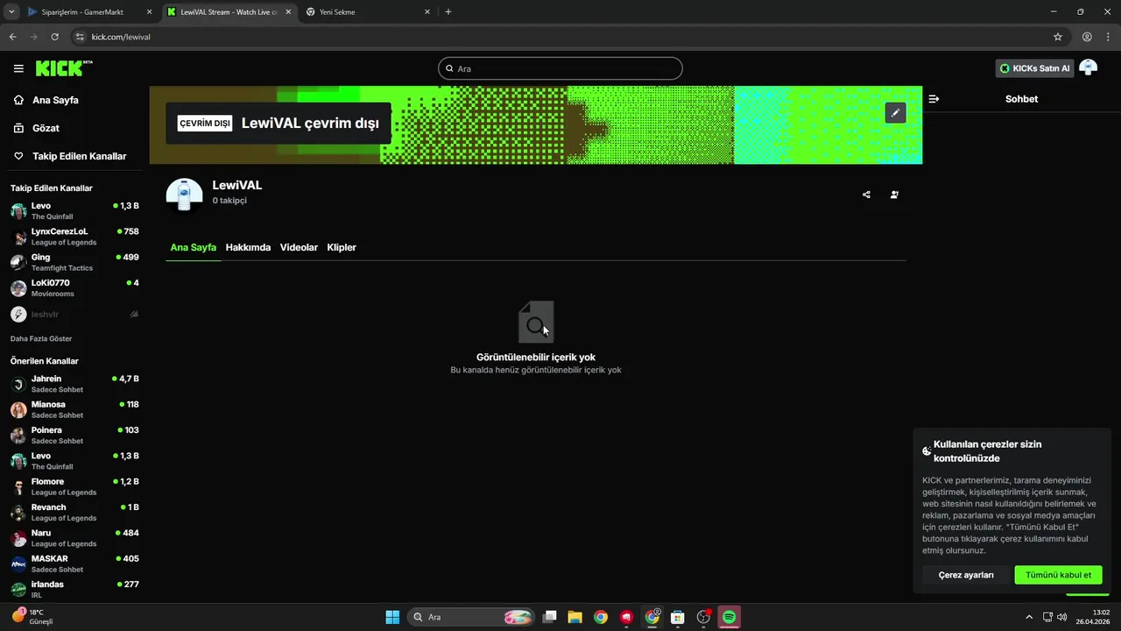Image resolution: width=1121 pixels, height=631 pixels.
Task: Click Mianosa's avatar icon
Action: tap(18, 409)
